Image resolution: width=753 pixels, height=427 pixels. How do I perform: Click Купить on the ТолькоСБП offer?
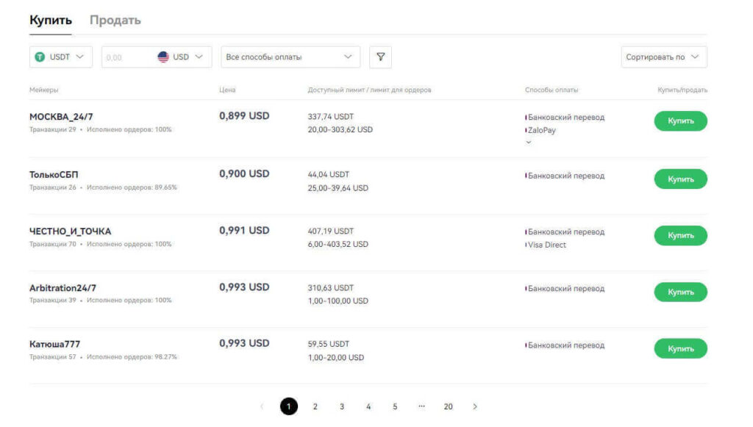pyautogui.click(x=679, y=179)
